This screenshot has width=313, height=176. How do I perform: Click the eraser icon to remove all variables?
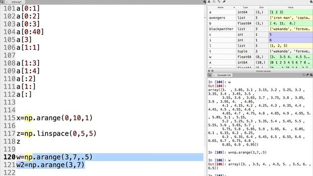[224, 1]
